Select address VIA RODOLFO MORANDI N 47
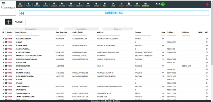The height and width of the screenshot is (102, 213). point(108,52)
